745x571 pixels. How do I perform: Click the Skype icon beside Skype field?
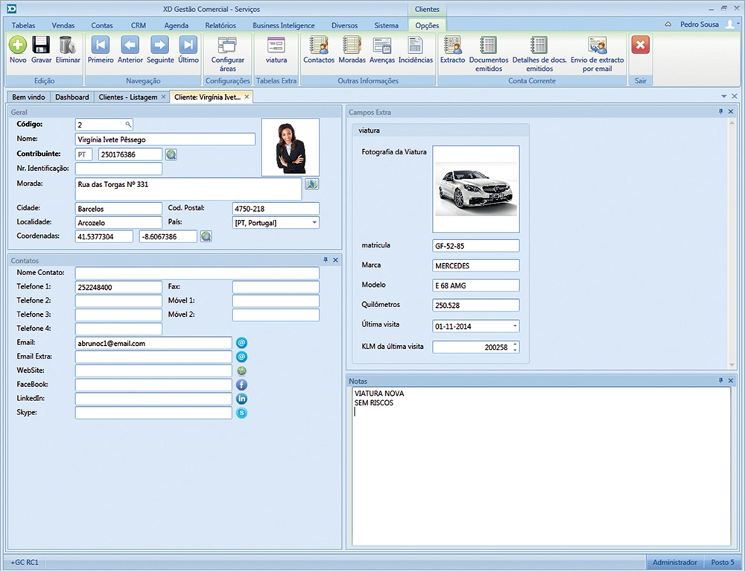[x=241, y=413]
